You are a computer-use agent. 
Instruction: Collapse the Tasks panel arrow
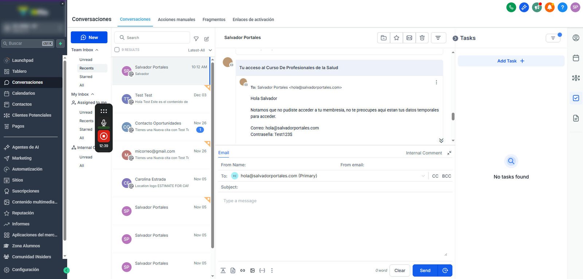(455, 38)
